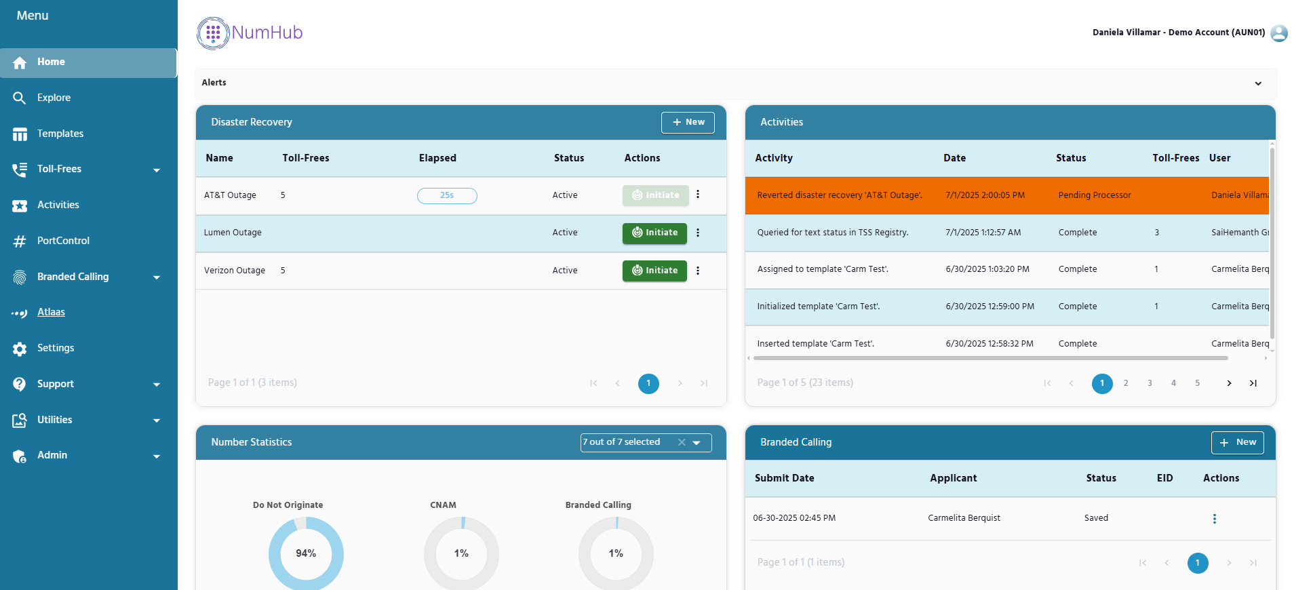This screenshot has height=590, width=1292.
Task: Expand the Support submenu arrow
Action: click(x=157, y=385)
